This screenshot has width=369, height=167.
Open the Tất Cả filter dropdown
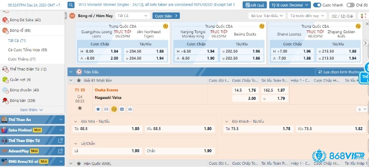(x=133, y=16)
